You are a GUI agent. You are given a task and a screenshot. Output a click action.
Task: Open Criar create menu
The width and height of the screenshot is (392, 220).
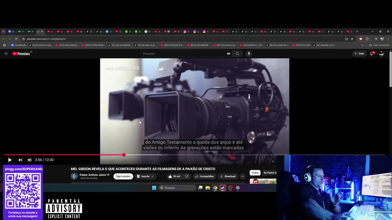pyautogui.click(x=359, y=53)
